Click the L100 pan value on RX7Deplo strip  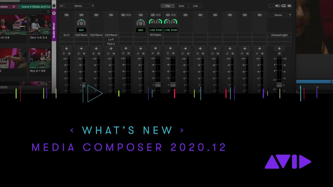coord(152,30)
